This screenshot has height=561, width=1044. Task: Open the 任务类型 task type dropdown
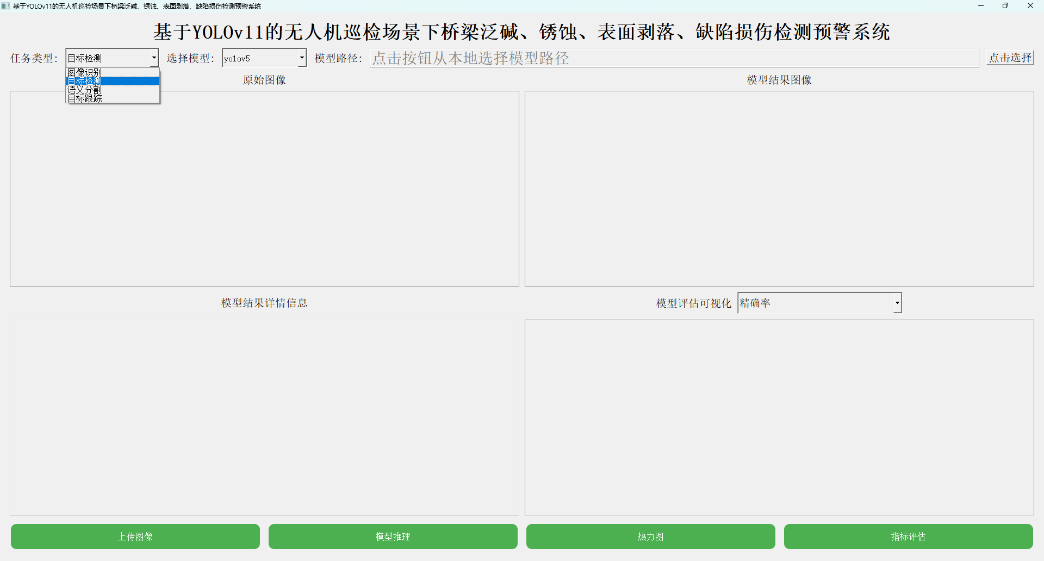[112, 58]
